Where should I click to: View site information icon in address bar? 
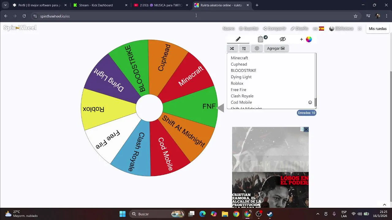35,16
